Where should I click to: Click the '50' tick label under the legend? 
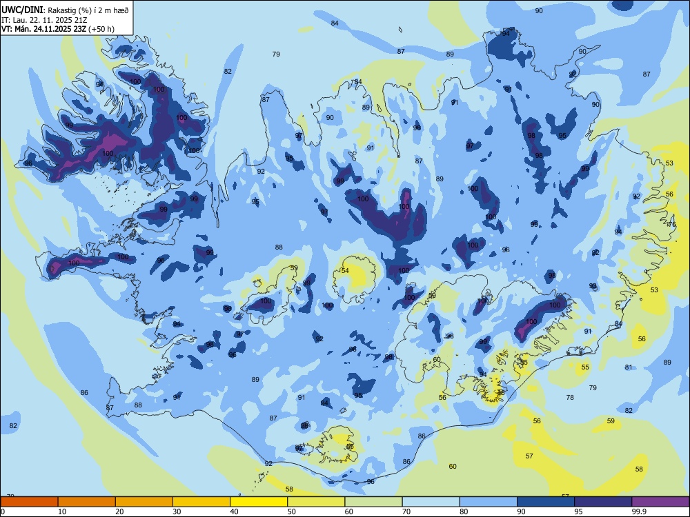click(292, 511)
